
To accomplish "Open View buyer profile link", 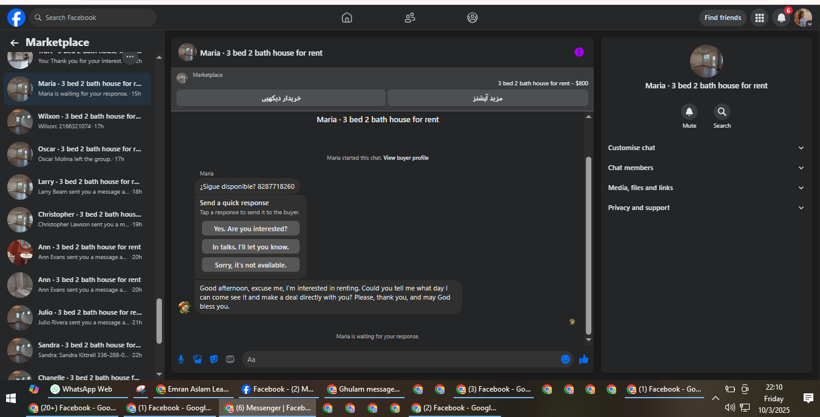I will (x=406, y=158).
